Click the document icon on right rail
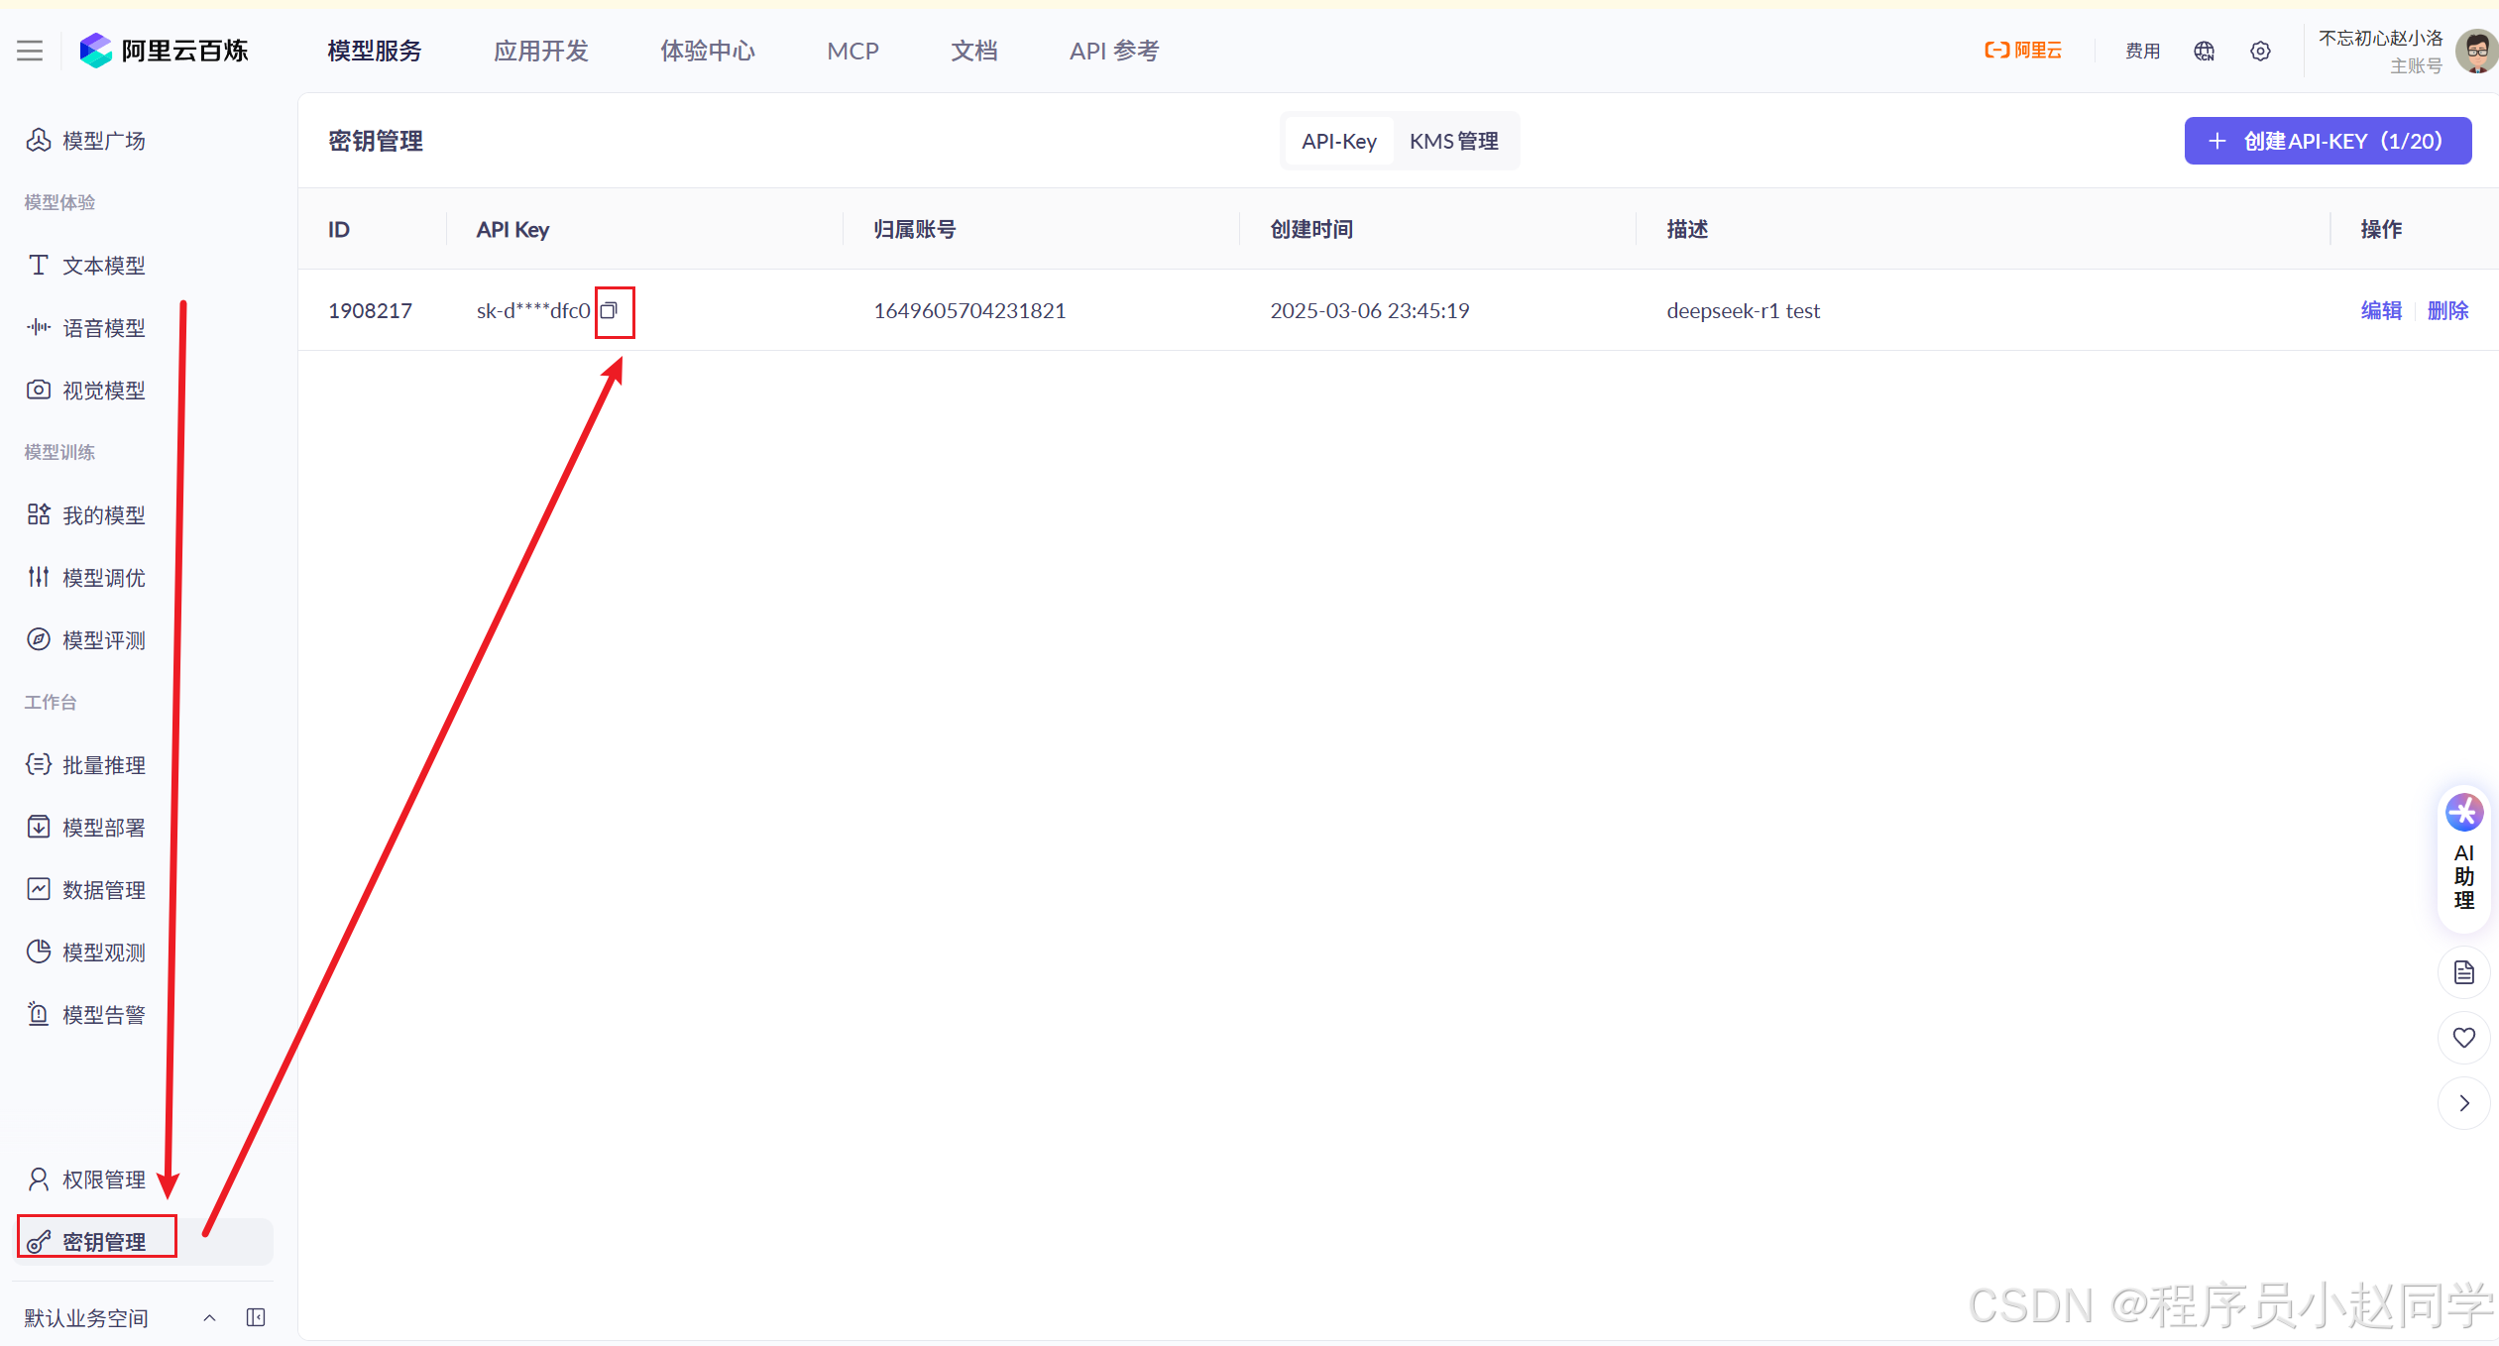This screenshot has height=1346, width=2499. pyautogui.click(x=2463, y=972)
